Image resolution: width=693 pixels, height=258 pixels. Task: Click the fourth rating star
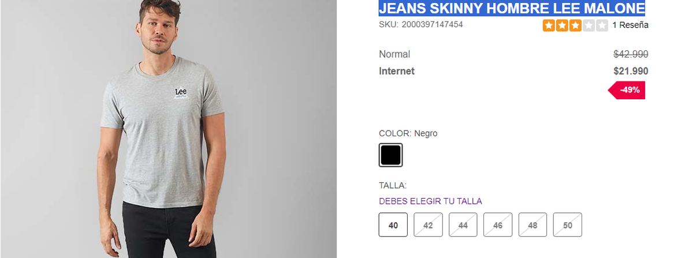tap(588, 25)
